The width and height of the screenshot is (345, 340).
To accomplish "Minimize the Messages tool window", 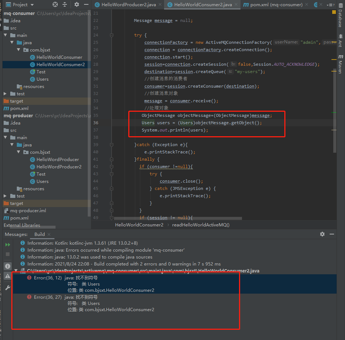I will coord(332,234).
